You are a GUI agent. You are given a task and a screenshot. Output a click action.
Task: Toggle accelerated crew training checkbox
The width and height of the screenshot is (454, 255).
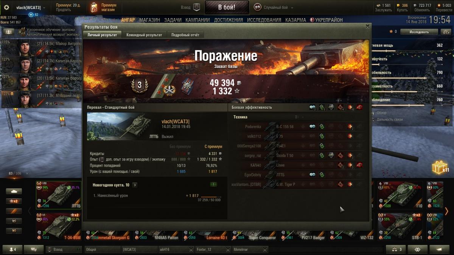(x=23, y=29)
